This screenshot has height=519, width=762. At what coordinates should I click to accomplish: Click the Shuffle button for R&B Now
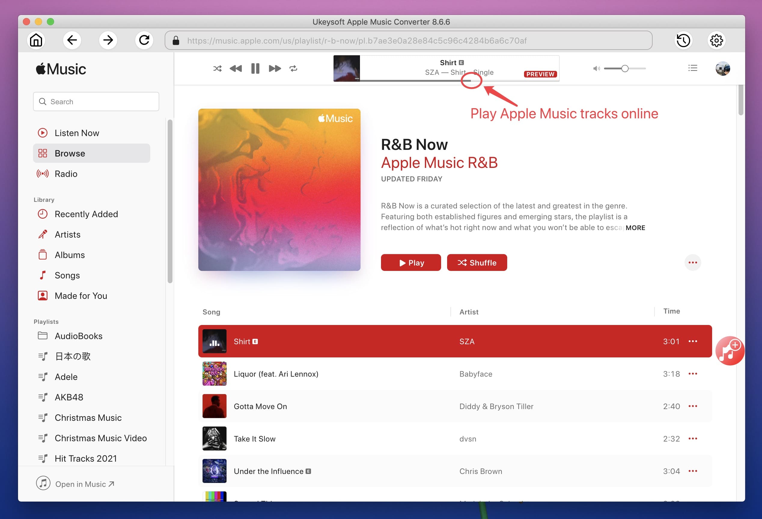pyautogui.click(x=478, y=263)
